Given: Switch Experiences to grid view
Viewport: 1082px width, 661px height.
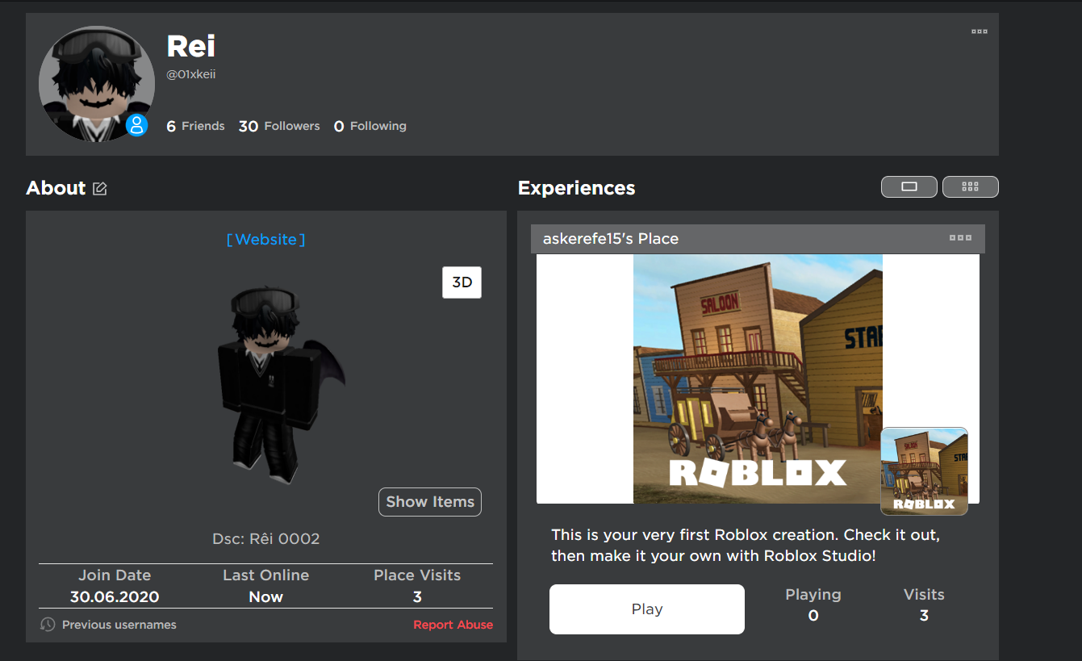Looking at the screenshot, I should [971, 186].
